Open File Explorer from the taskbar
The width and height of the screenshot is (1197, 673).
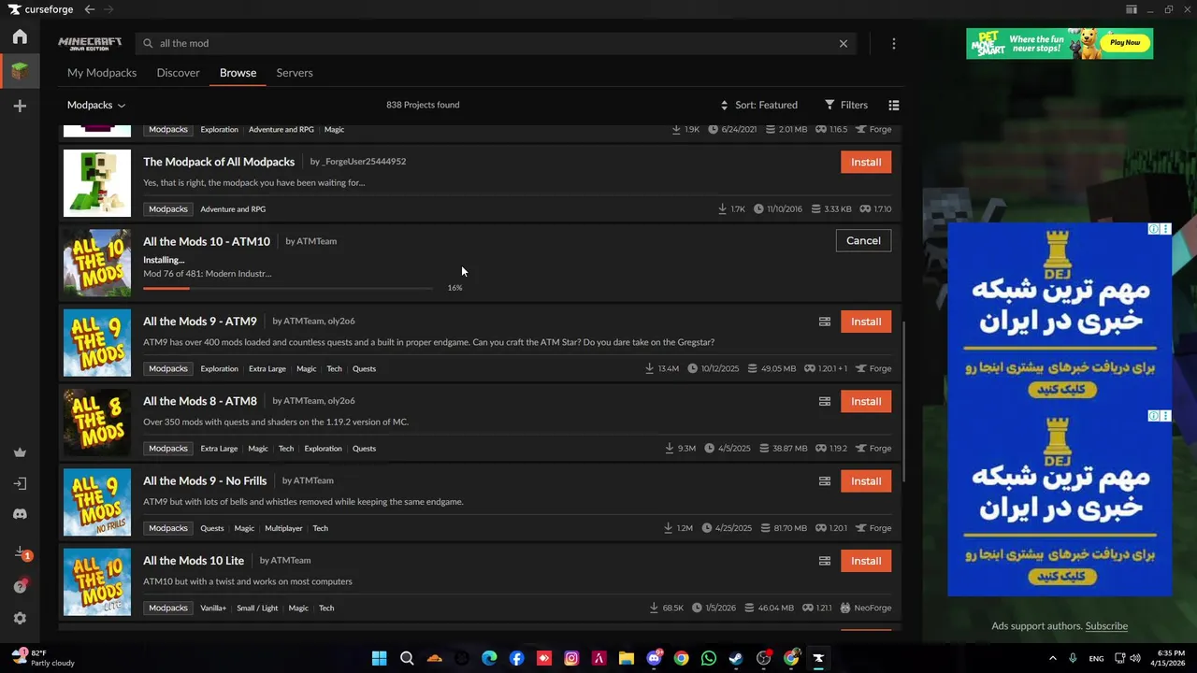coord(627,658)
